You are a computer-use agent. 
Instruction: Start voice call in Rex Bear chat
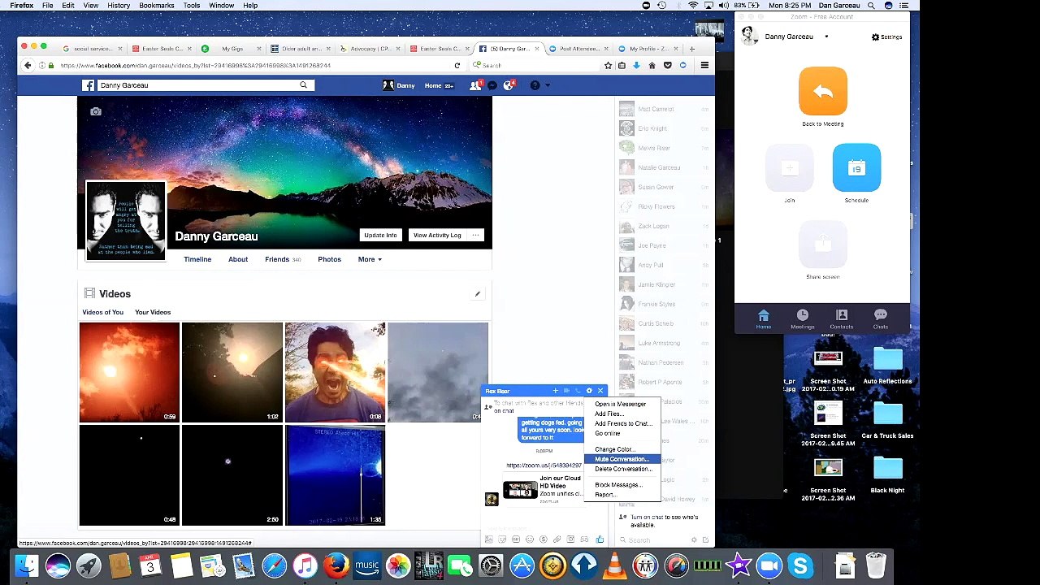578,391
